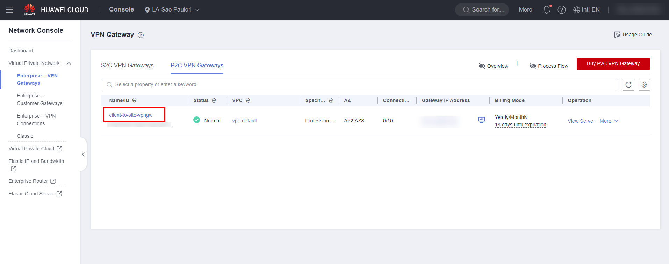The image size is (669, 264).
Task: Sort the list by Name/ID
Action: pos(134,100)
